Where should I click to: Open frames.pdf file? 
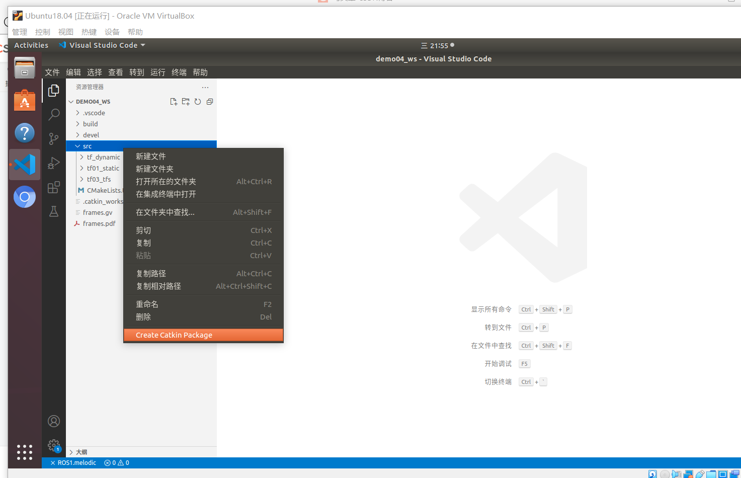coord(95,223)
